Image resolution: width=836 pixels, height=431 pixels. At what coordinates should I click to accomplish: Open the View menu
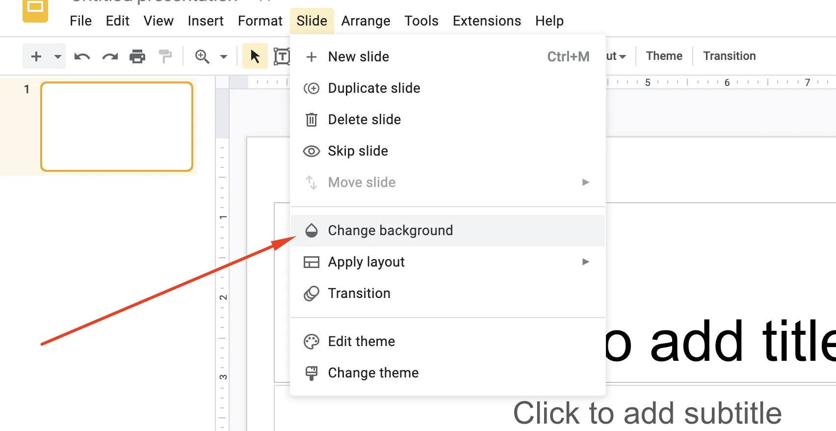click(158, 21)
